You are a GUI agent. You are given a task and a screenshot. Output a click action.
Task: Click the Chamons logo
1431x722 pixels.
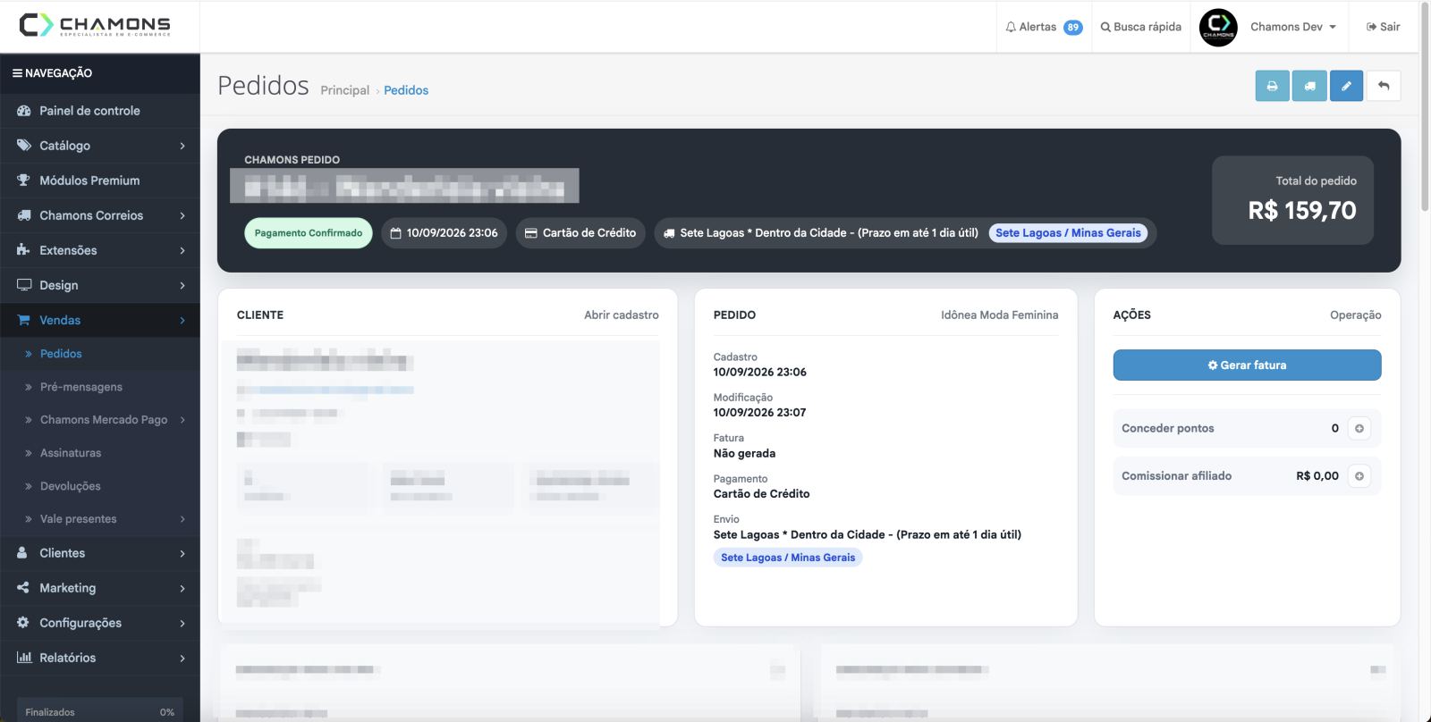coord(95,25)
